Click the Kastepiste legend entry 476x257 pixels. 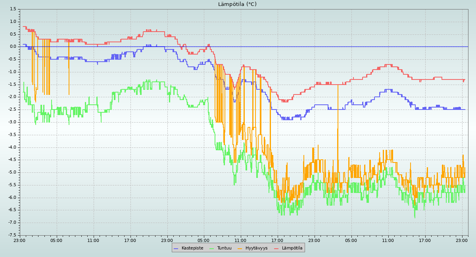[192, 248]
